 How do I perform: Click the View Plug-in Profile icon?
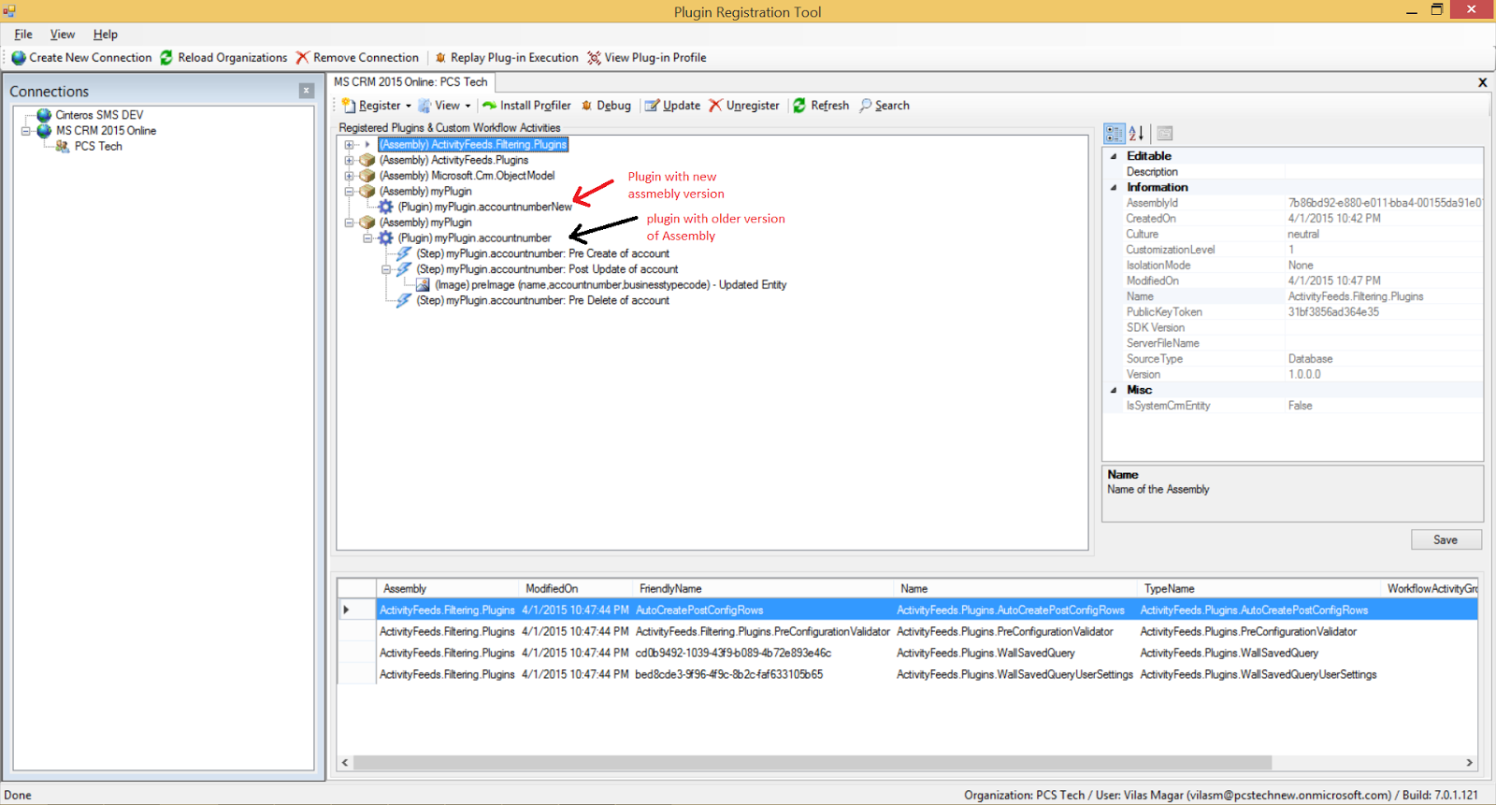pyautogui.click(x=594, y=58)
